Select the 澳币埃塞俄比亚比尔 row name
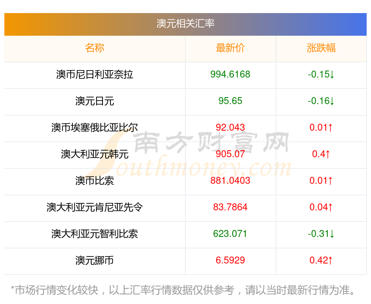Viewport: 371px width, 304px height. [x=95, y=128]
